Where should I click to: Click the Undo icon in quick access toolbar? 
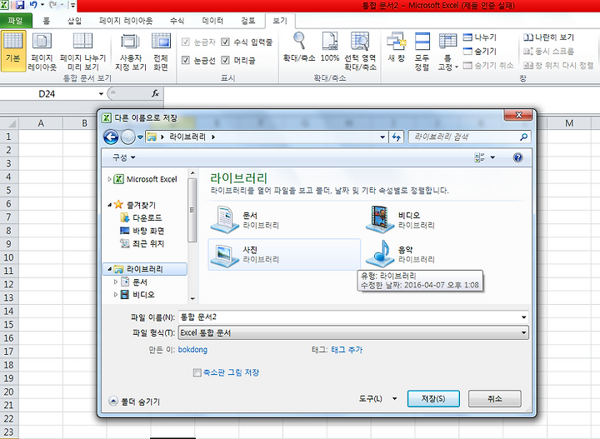pos(33,5)
